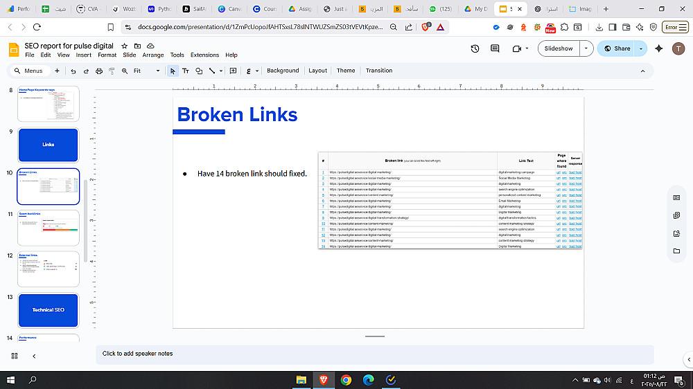The height and width of the screenshot is (389, 693).
Task: Open the grid view icon
Action: point(15,356)
